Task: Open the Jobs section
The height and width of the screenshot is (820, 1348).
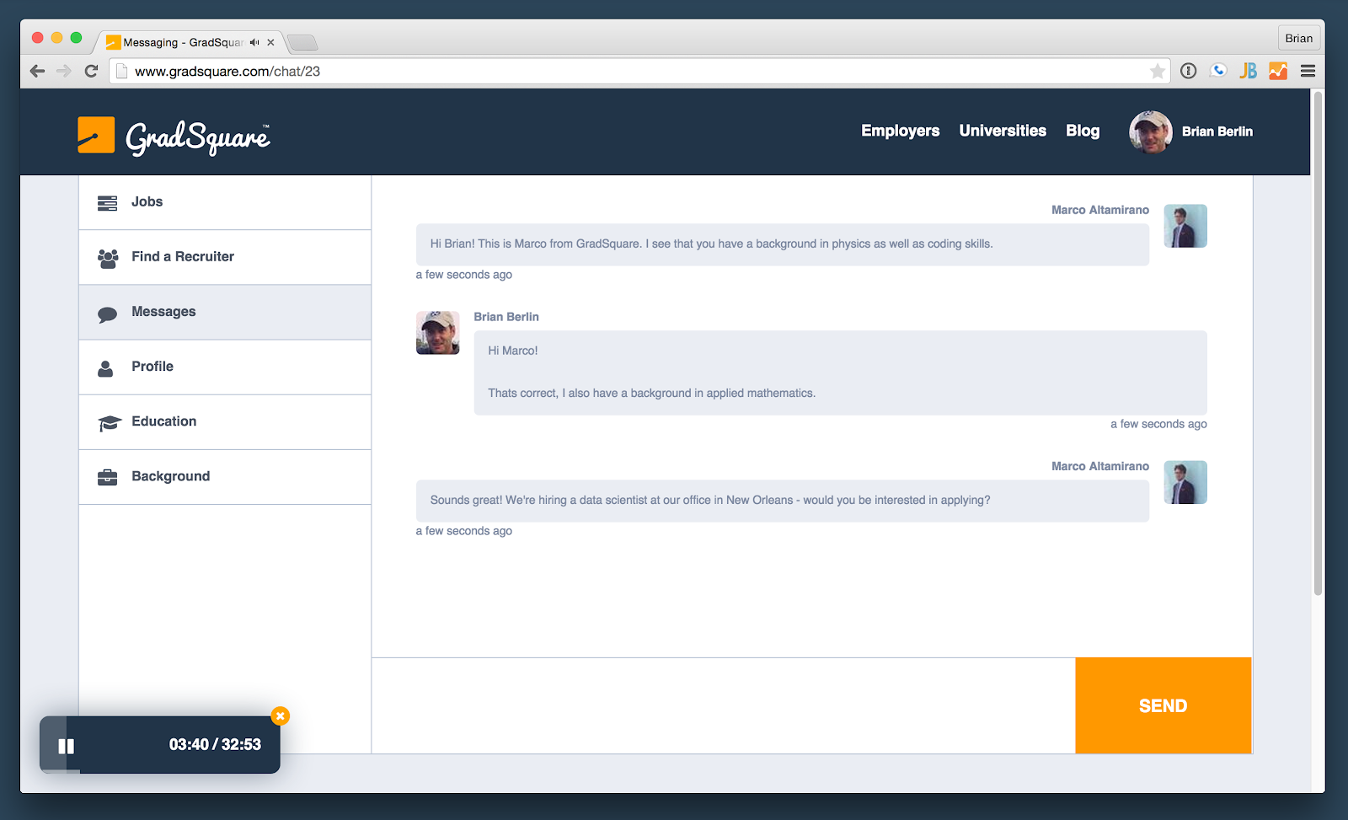Action: click(x=225, y=202)
